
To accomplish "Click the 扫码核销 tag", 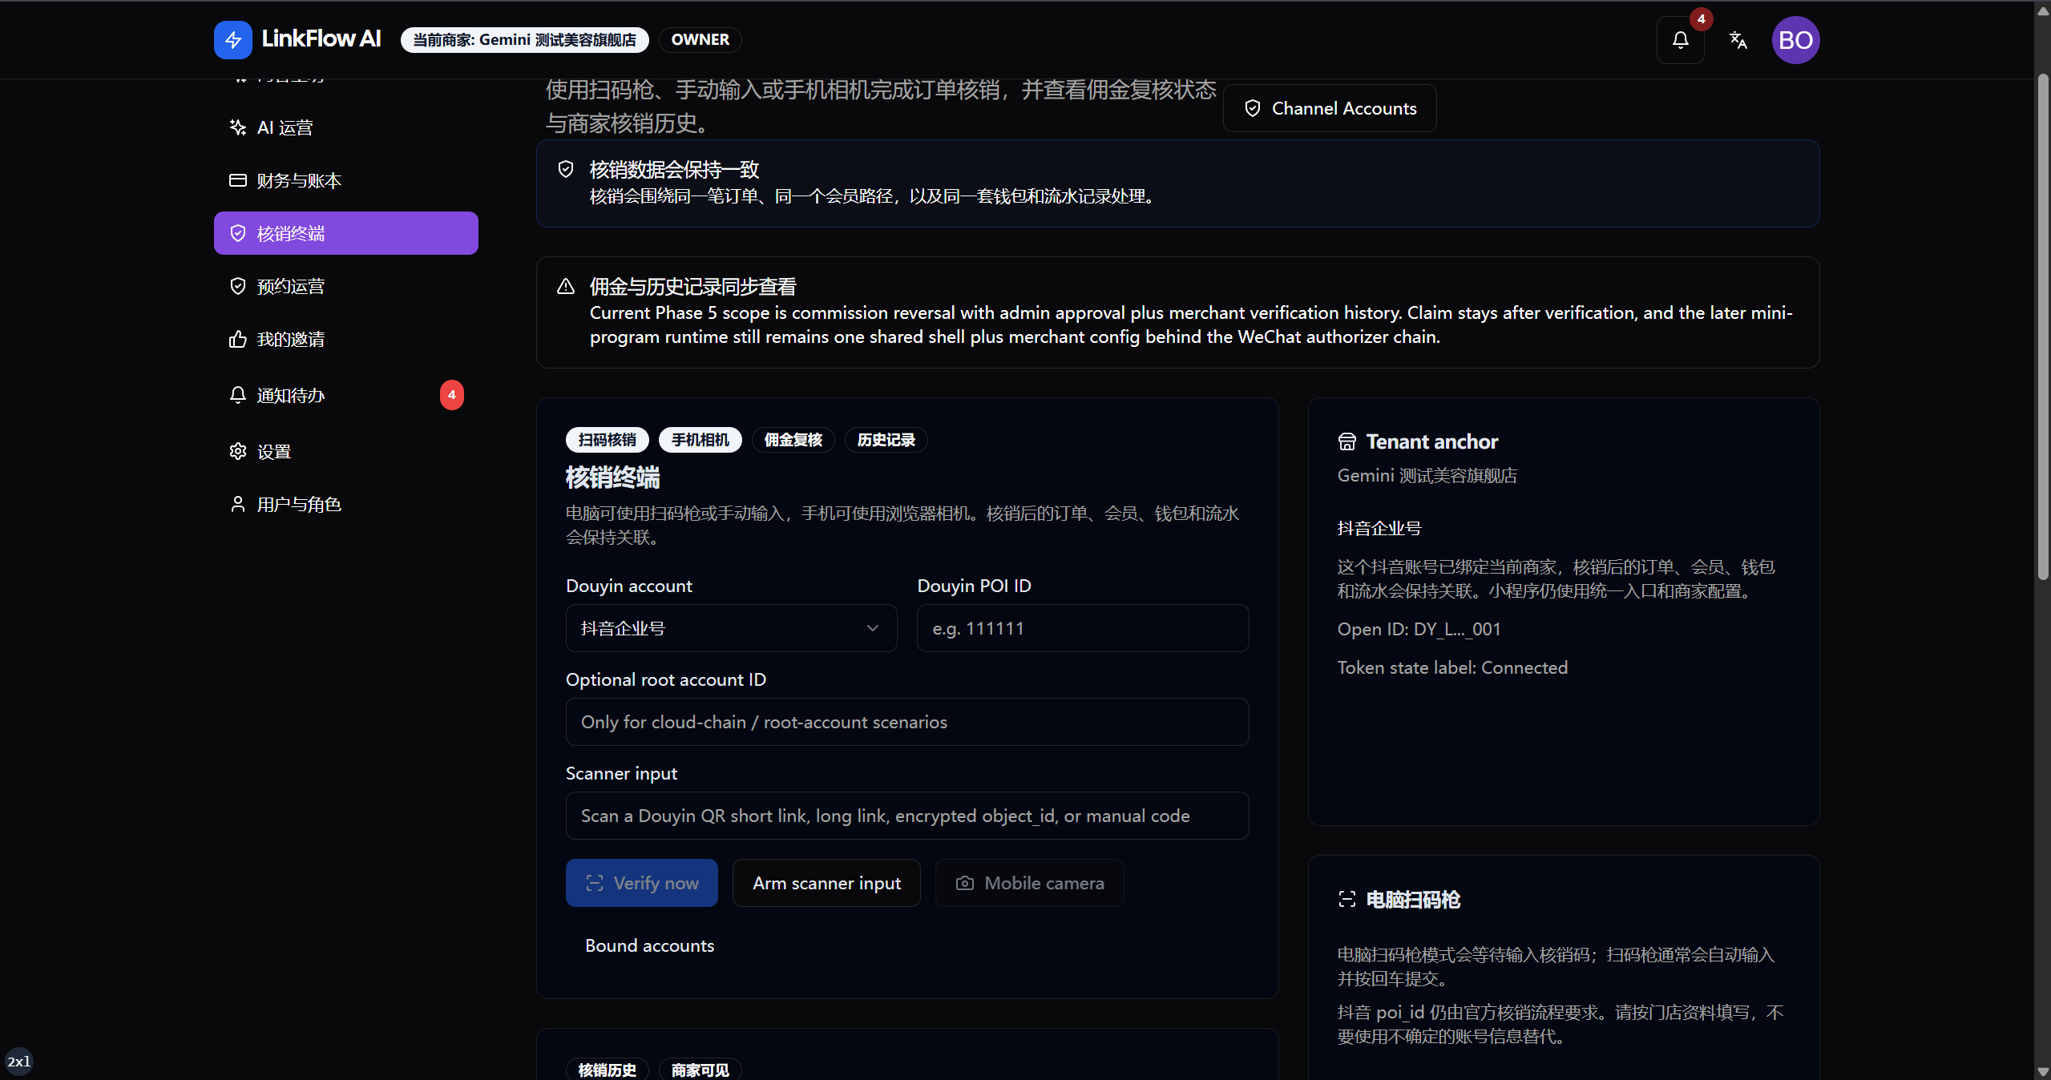I will [608, 440].
